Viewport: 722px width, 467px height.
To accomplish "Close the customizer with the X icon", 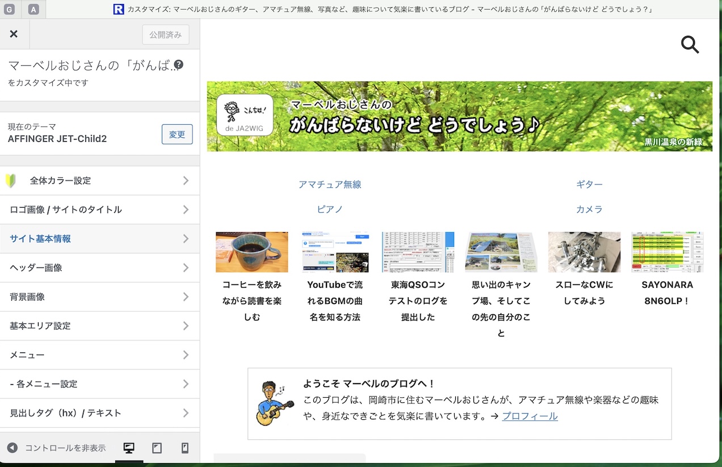I will [14, 34].
